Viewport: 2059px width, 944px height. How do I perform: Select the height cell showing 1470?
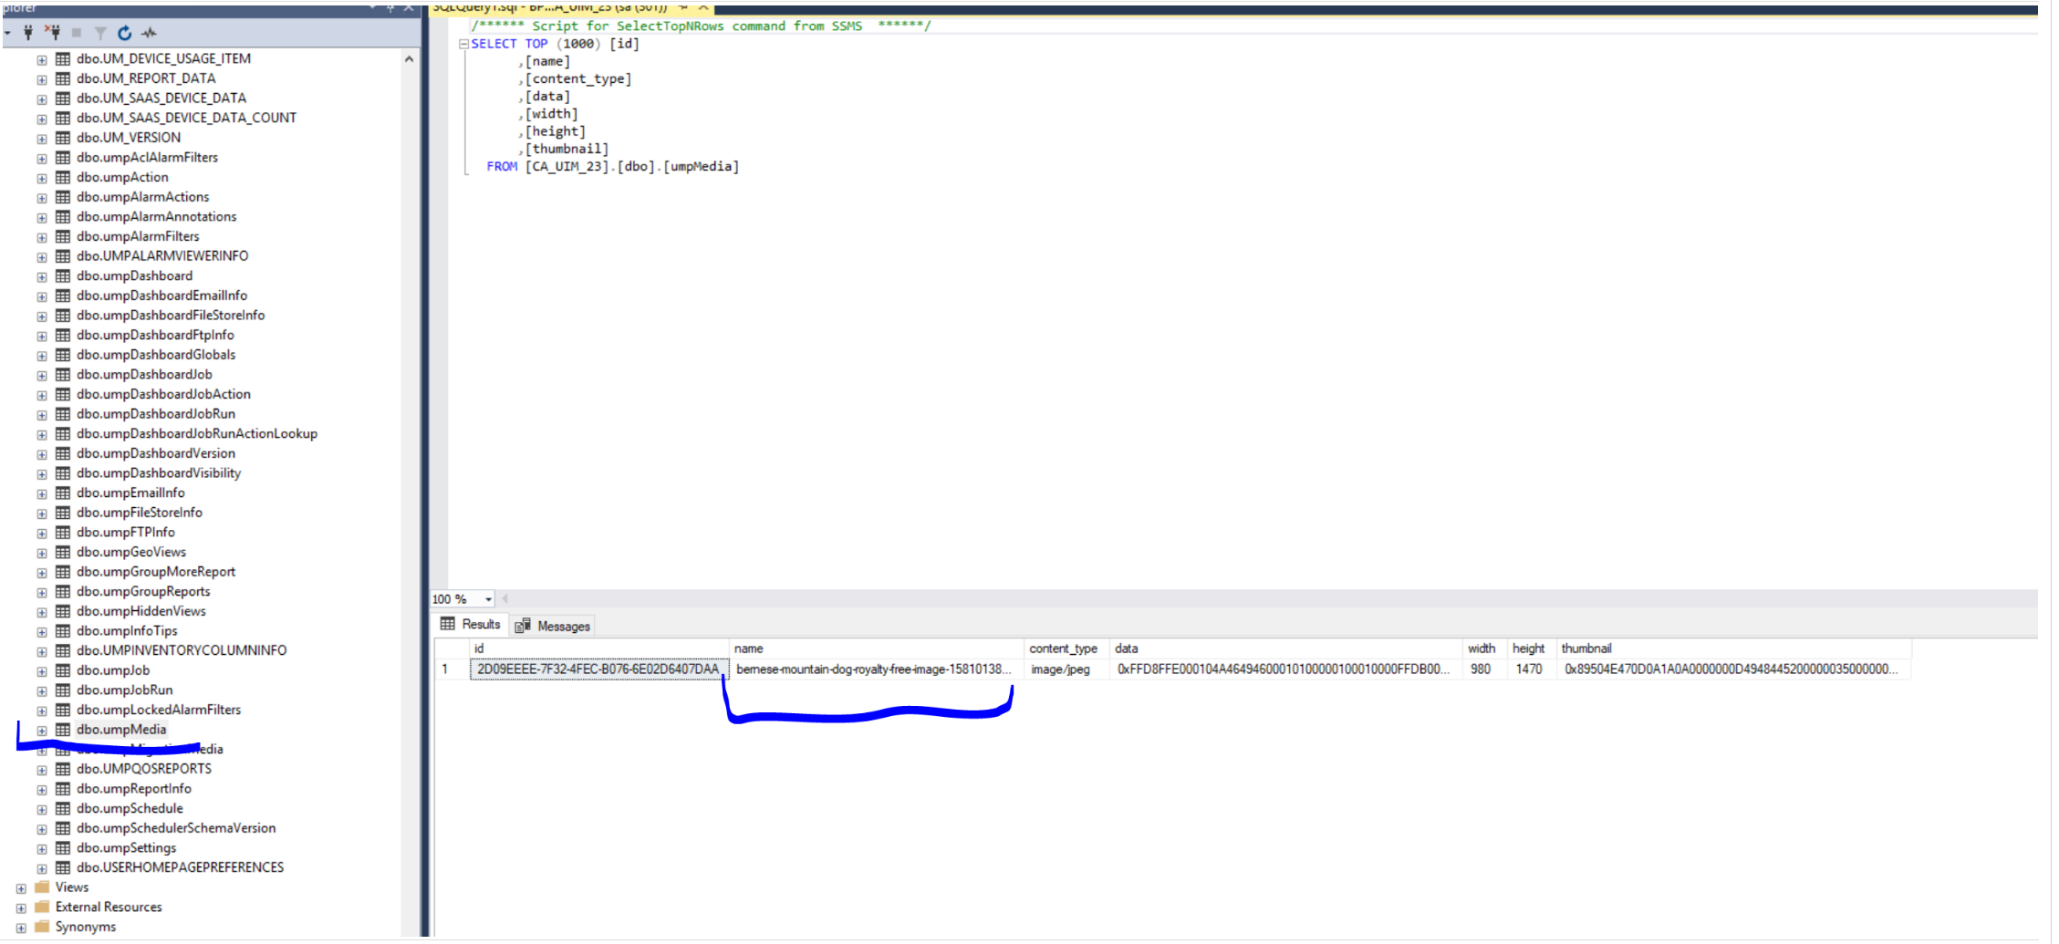pyautogui.click(x=1531, y=669)
